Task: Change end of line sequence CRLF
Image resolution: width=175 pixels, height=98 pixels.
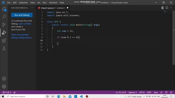Action: 149,92
